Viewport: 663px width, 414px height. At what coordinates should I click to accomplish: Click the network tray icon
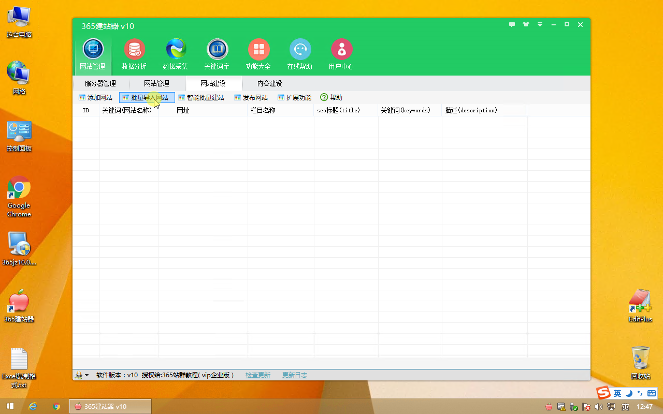point(611,407)
